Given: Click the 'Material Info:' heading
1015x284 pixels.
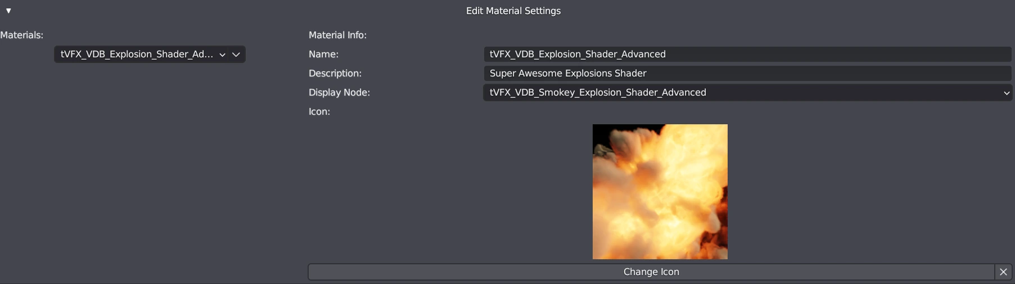Looking at the screenshot, I should point(337,35).
